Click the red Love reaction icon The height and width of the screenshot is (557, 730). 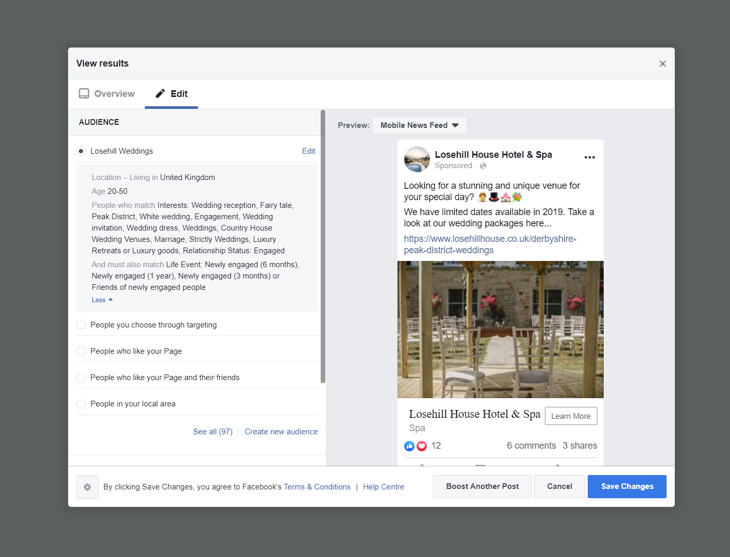click(422, 446)
